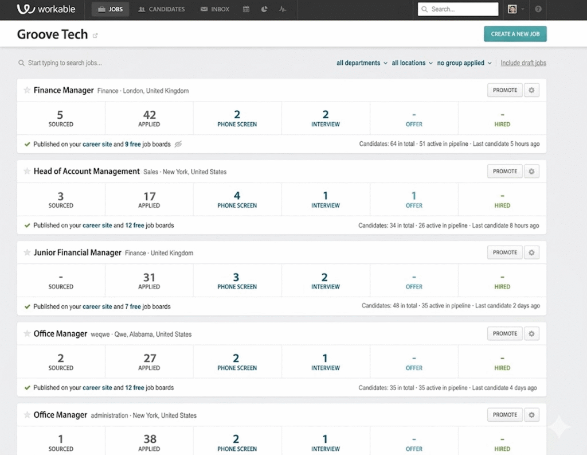Click Promote for Office Manager in Alabama
Viewport: 587px width, 455px height.
coord(504,333)
